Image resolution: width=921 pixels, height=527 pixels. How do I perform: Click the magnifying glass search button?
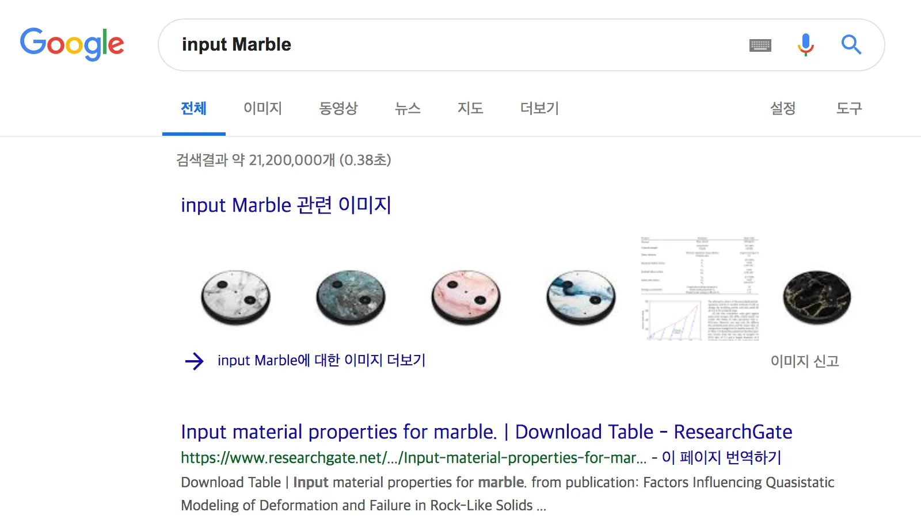(851, 44)
